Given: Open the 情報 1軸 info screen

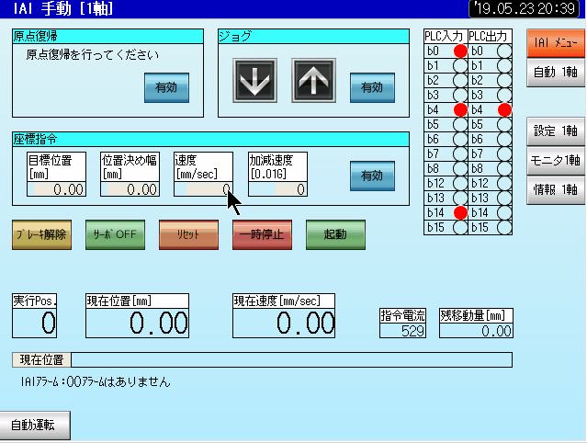Looking at the screenshot, I should (556, 190).
